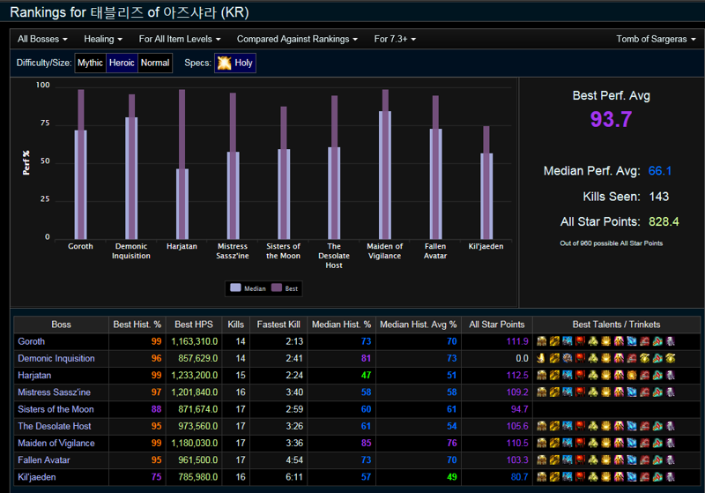
Task: Click the Best Perf. Avg value 93.7
Action: pyautogui.click(x=611, y=119)
